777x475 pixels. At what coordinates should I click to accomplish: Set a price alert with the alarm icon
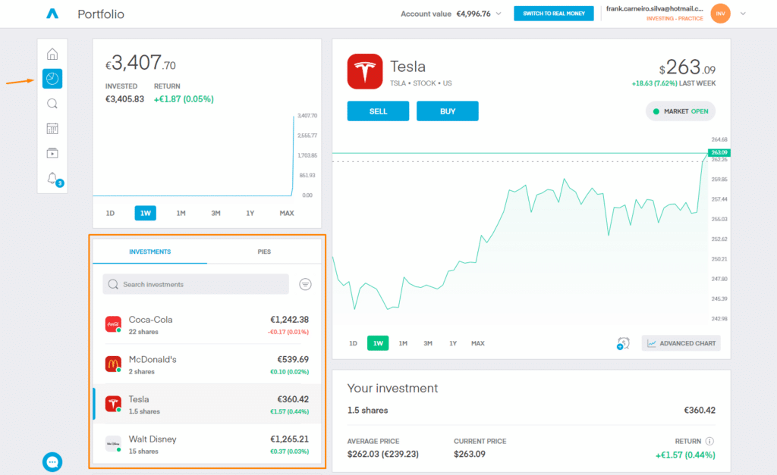tap(622, 343)
